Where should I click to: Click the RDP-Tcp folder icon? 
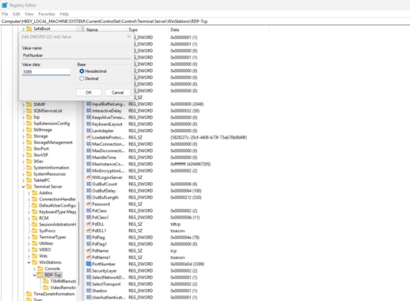point(40,275)
